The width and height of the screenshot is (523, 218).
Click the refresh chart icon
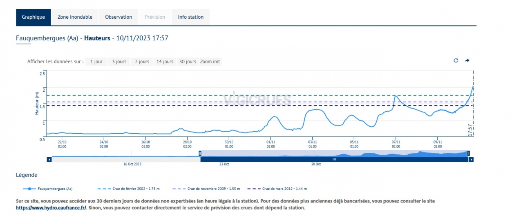456,61
